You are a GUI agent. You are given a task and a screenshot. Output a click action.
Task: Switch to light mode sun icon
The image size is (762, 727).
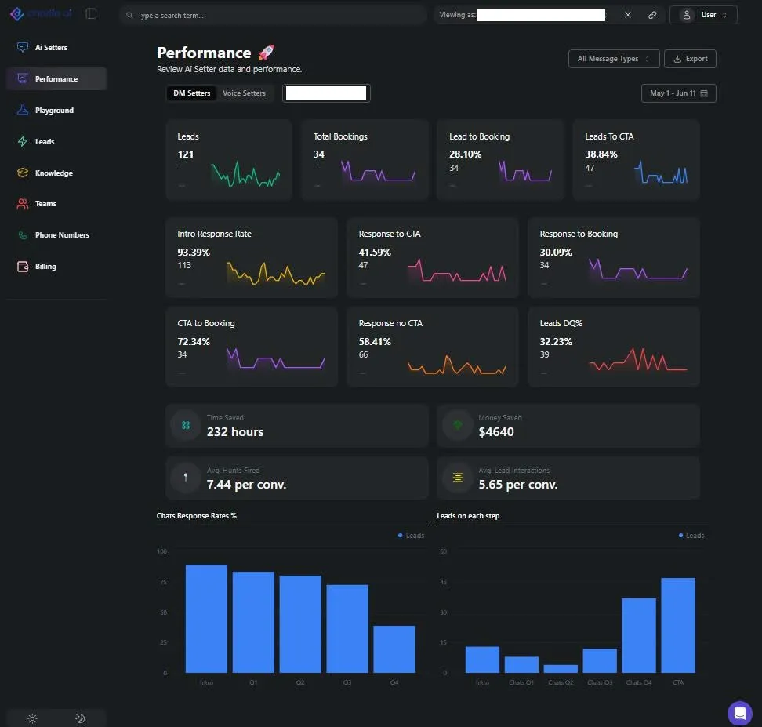(32, 718)
